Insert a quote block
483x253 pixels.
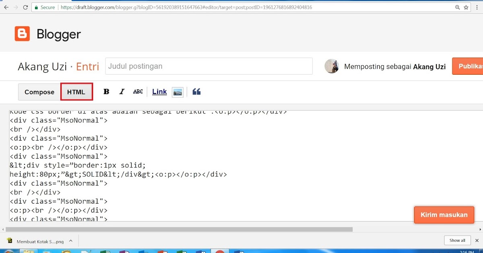tap(196, 92)
